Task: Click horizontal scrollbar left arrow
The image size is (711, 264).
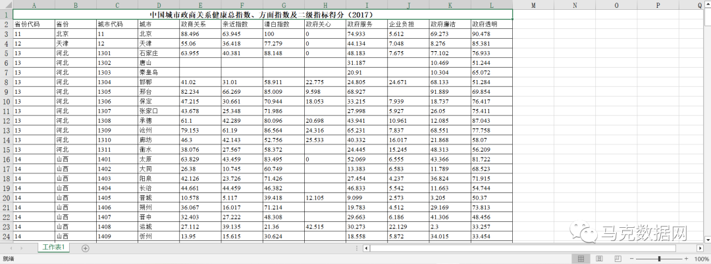Action: pyautogui.click(x=367, y=248)
